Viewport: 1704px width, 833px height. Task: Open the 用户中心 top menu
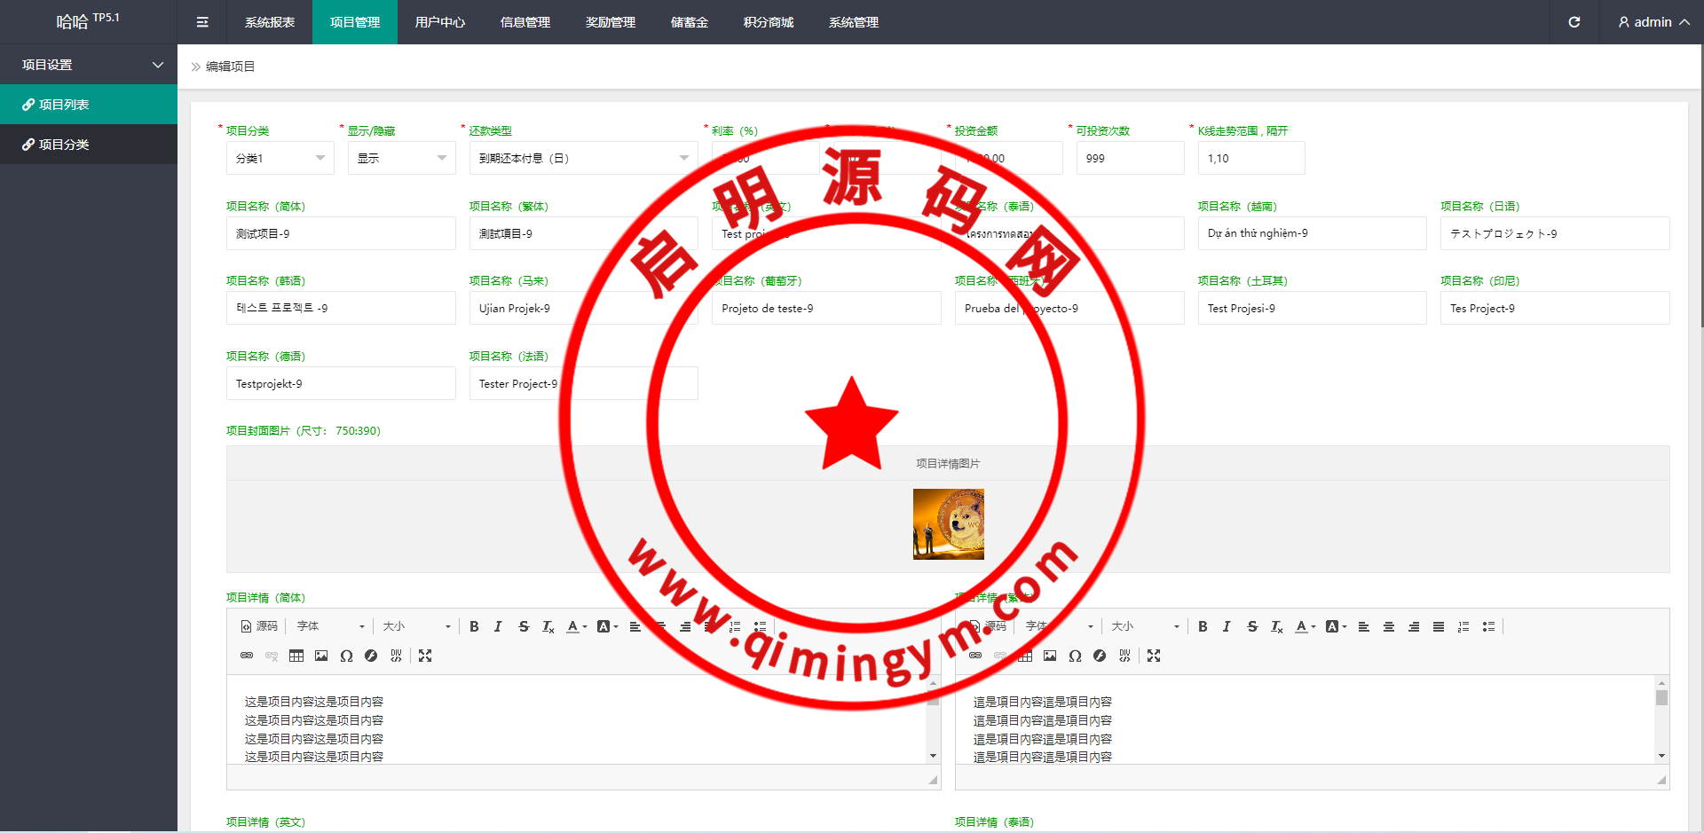tap(439, 22)
